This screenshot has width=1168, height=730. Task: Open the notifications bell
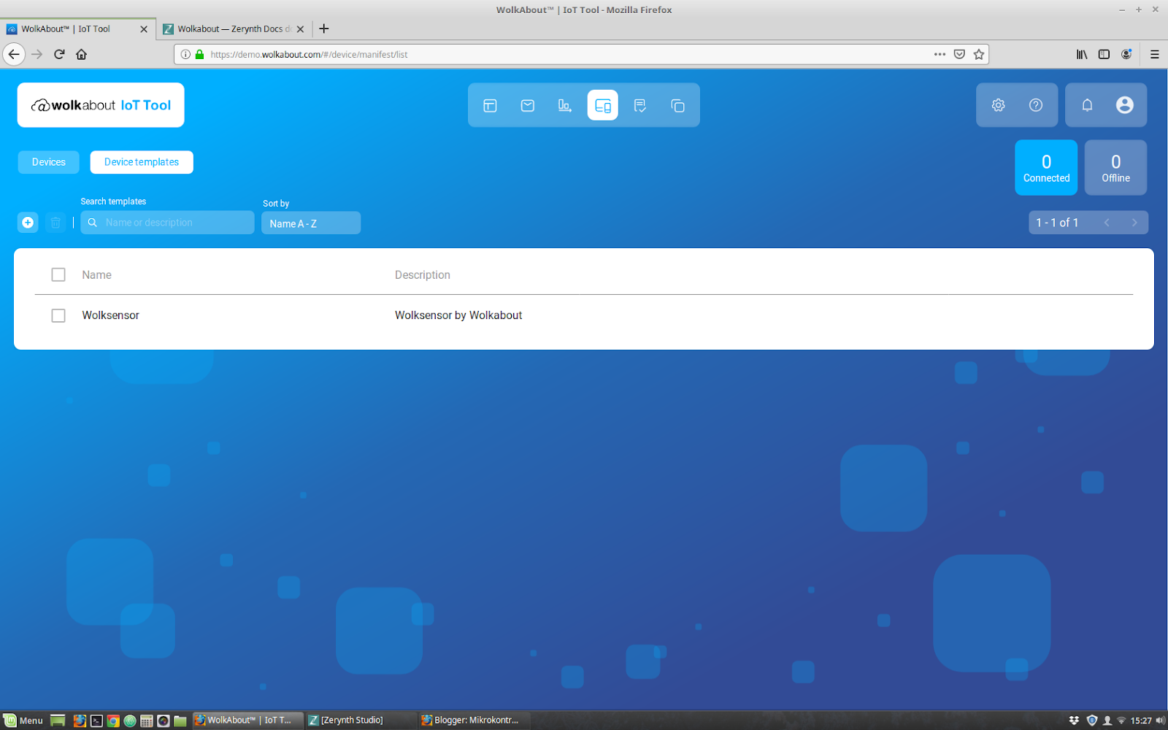[1087, 105]
